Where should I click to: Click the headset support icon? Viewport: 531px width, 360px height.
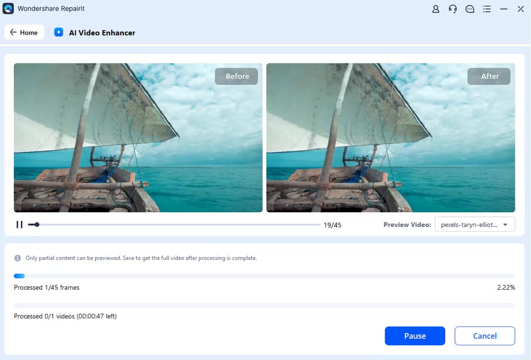453,9
